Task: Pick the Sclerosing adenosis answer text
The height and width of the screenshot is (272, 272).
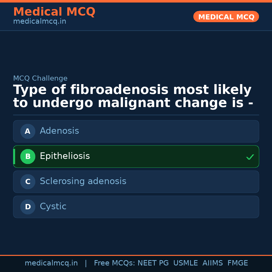Action: pos(83,181)
